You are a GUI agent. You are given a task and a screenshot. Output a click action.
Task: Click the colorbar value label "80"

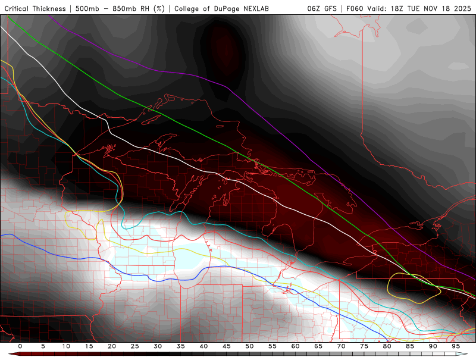point(387,346)
